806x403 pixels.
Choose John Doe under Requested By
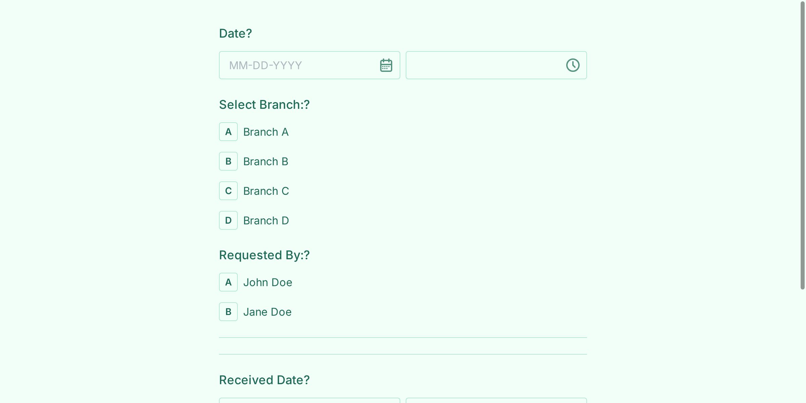pos(268,282)
